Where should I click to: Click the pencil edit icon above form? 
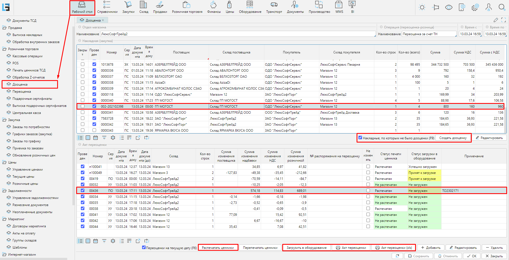point(496,20)
